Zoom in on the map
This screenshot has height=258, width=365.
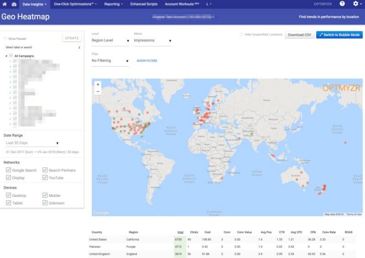pos(98,84)
